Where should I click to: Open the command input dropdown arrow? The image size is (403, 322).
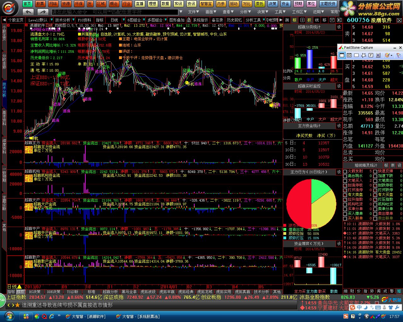pos(181,12)
